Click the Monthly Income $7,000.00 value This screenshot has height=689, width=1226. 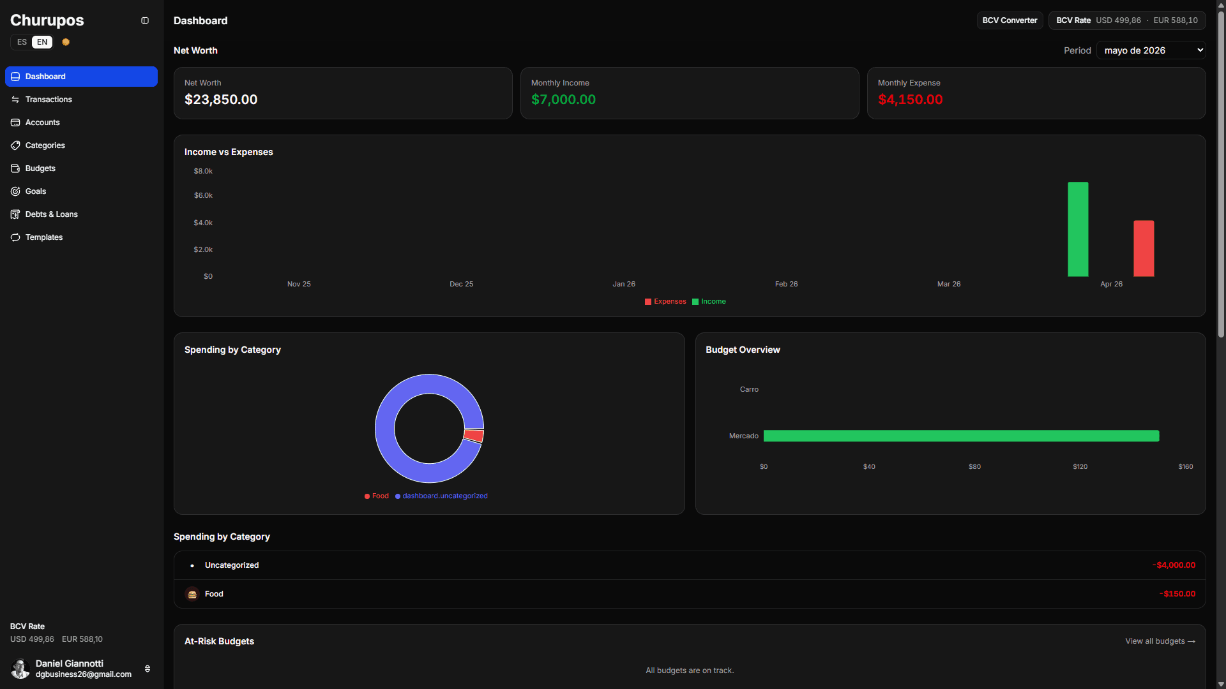pyautogui.click(x=563, y=100)
